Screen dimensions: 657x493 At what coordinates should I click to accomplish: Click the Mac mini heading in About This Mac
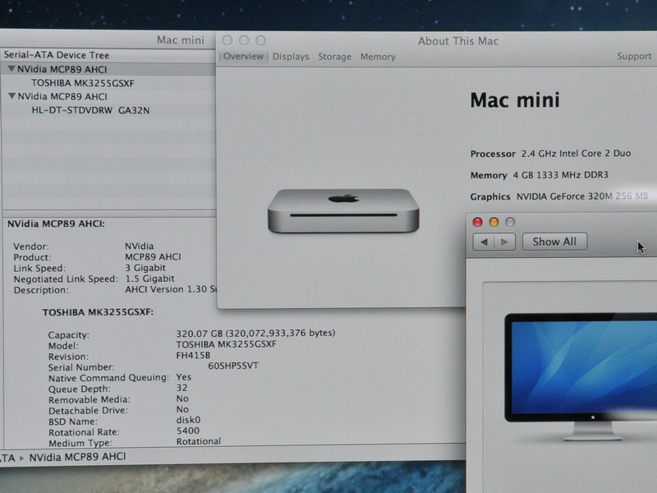coord(515,100)
